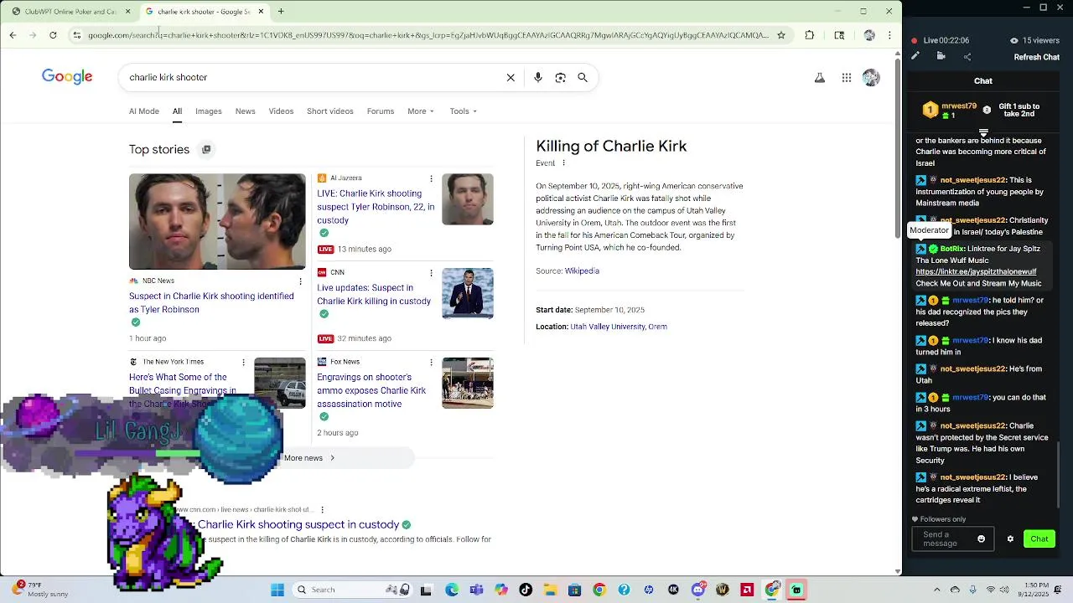1073x603 pixels.
Task: Open Discord from the taskbar
Action: coord(698,590)
